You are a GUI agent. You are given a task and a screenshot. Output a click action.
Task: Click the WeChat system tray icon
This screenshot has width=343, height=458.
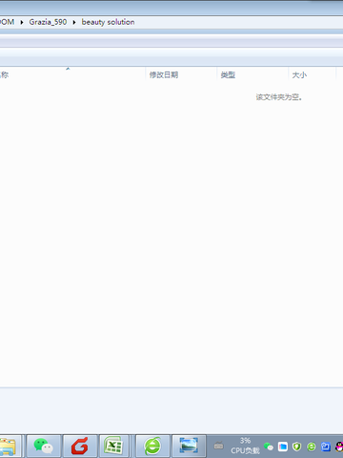click(x=269, y=447)
